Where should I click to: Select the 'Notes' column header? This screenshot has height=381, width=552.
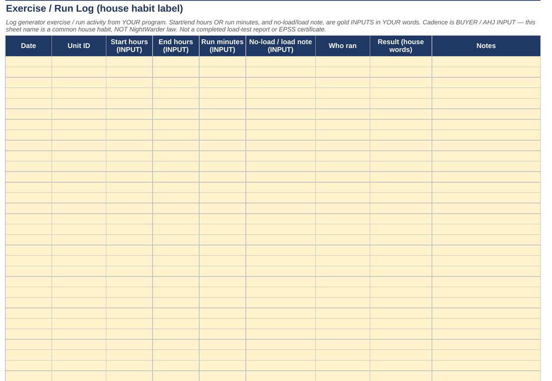click(486, 46)
